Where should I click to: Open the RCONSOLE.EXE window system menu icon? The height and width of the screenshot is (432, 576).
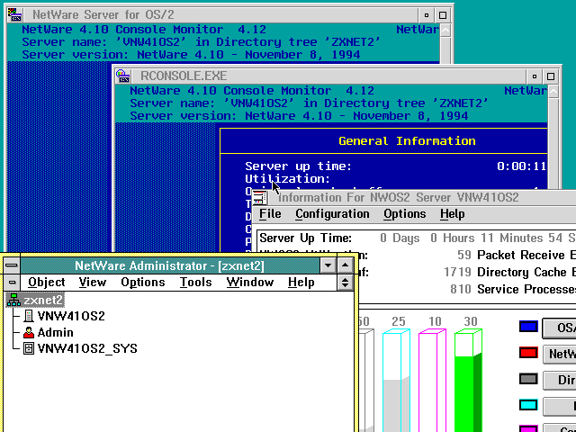[123, 76]
